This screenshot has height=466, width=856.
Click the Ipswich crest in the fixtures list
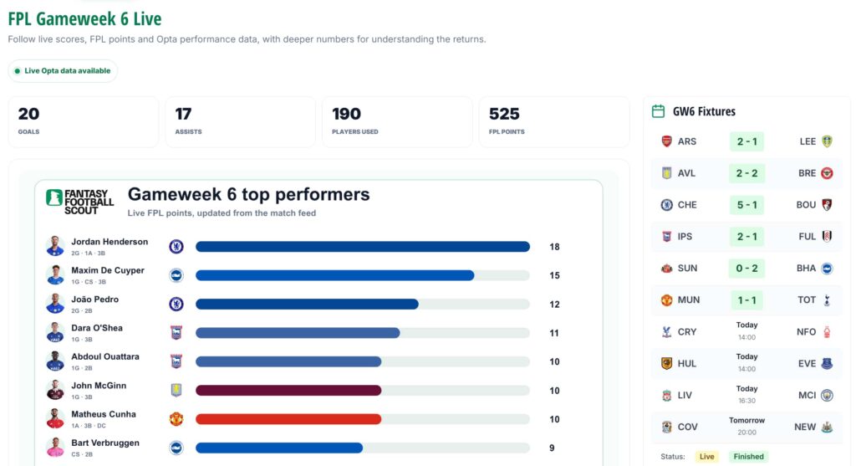point(666,237)
